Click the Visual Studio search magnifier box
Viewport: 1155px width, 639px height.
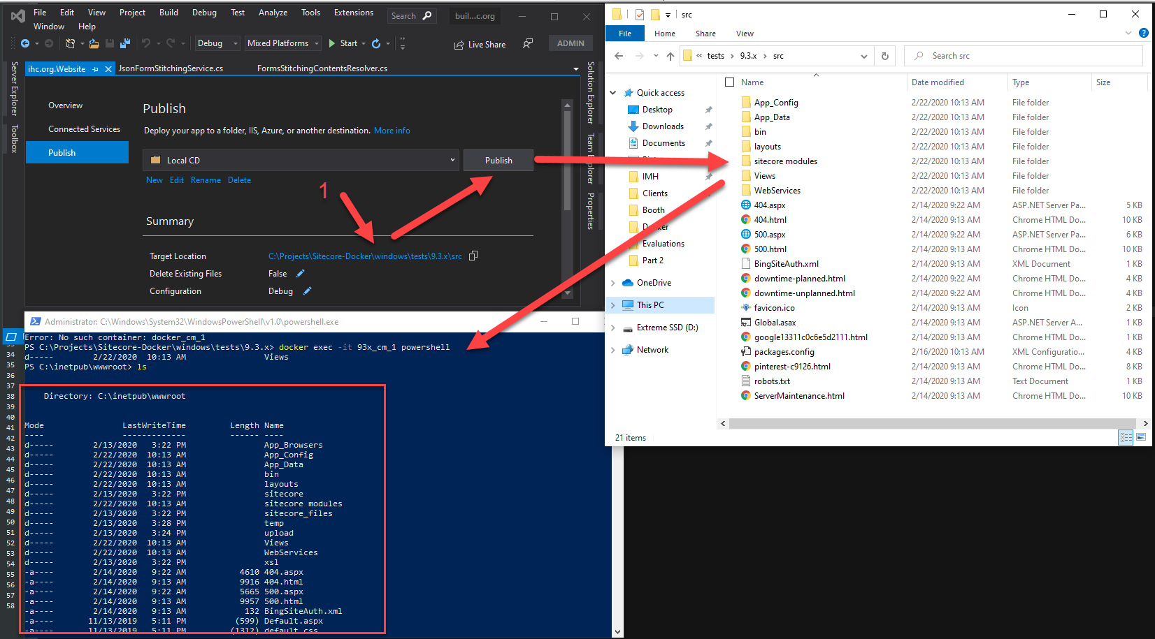[x=412, y=15]
